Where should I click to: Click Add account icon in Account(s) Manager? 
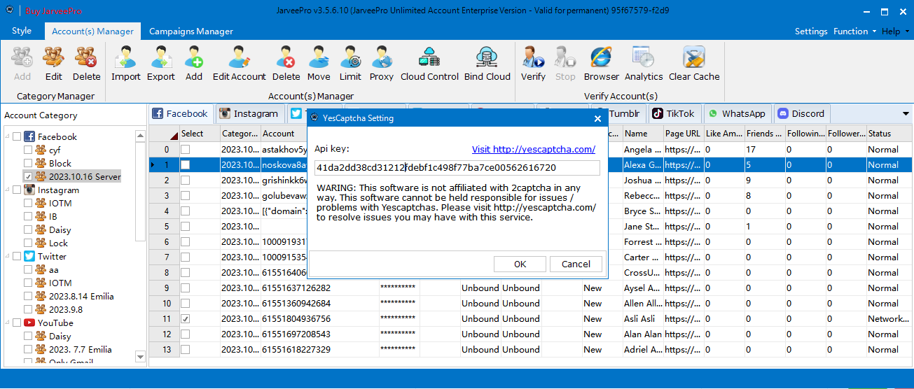point(194,64)
